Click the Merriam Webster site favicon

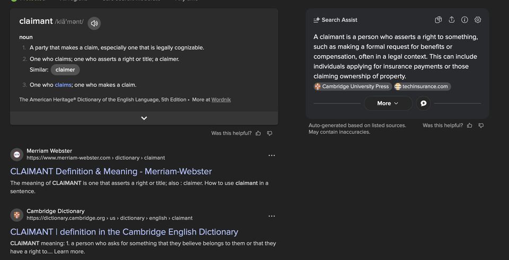17,155
